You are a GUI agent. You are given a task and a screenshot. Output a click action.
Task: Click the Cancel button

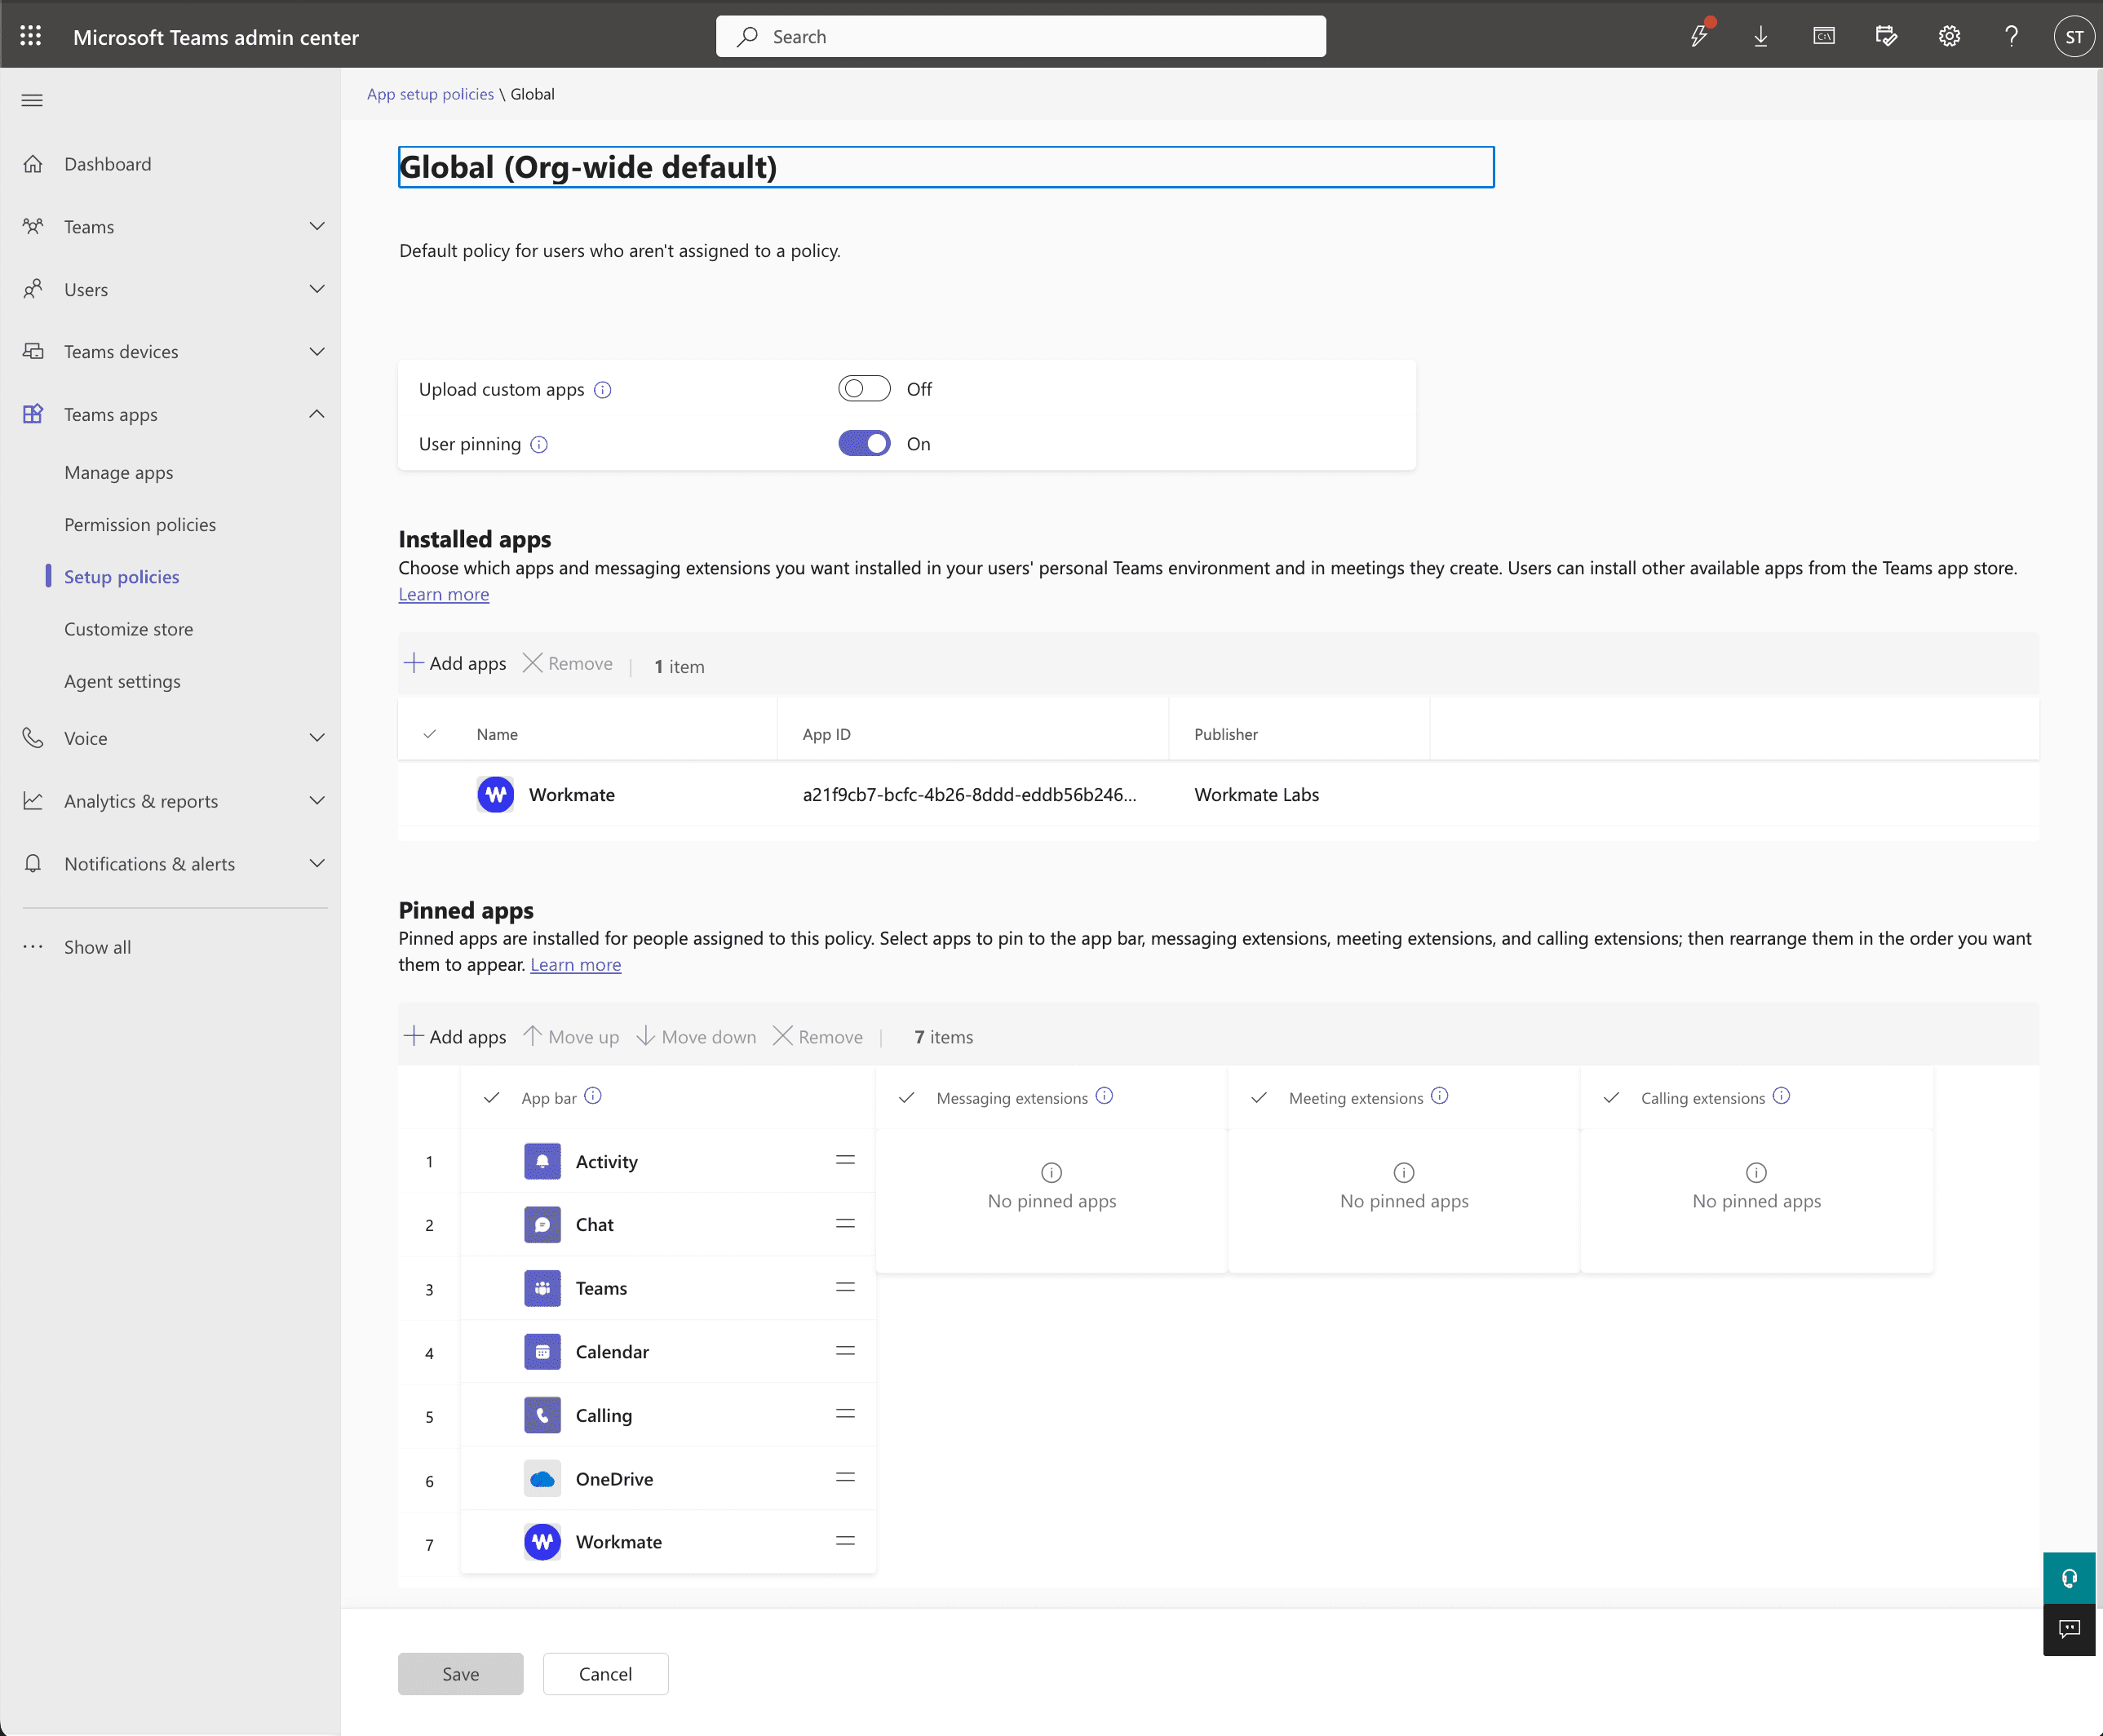pyautogui.click(x=605, y=1674)
